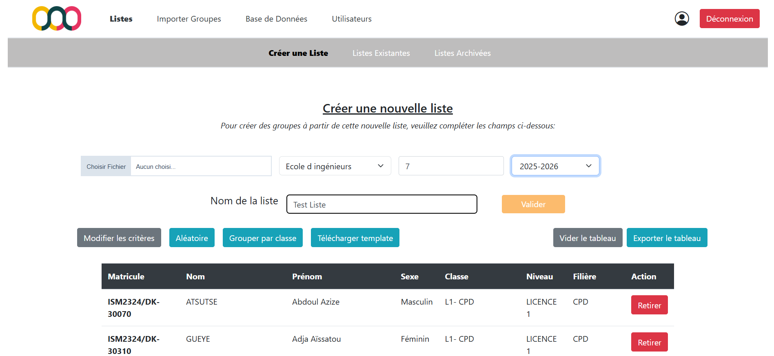The image size is (774, 356).
Task: Click the Action column header
Action: [643, 276]
